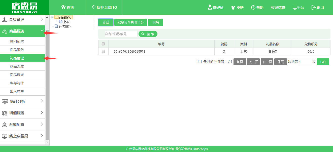Click the 尾页 button
333x152 pixels.
click(281, 62)
